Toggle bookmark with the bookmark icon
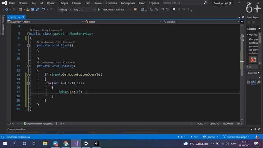This screenshot has width=263, height=148. pos(174,9)
